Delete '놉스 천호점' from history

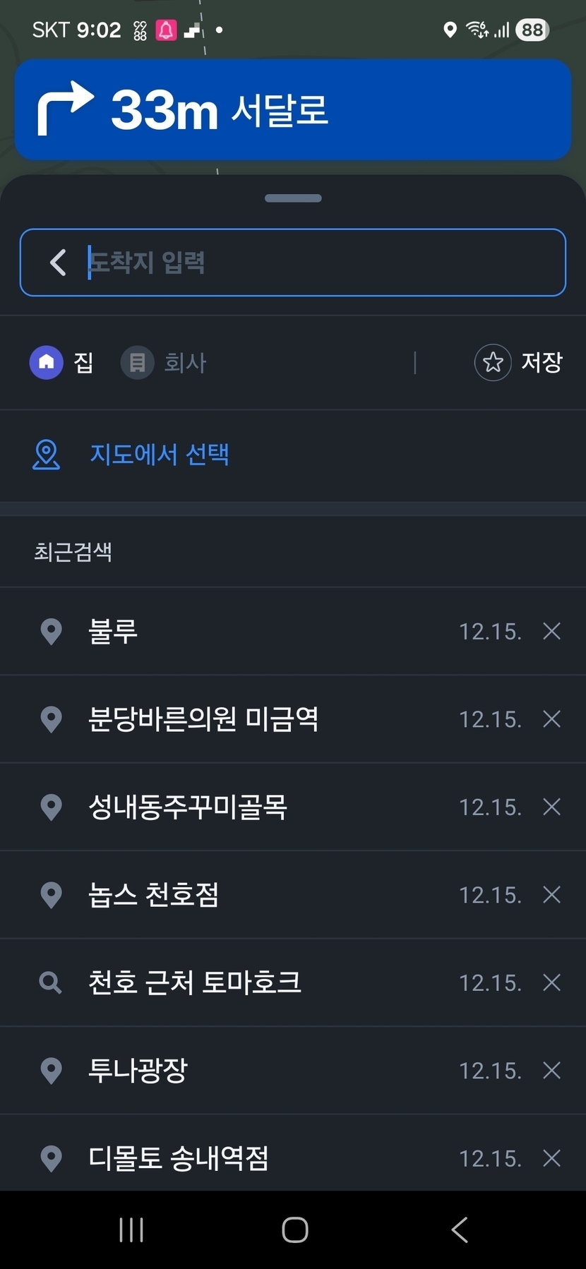(x=551, y=895)
